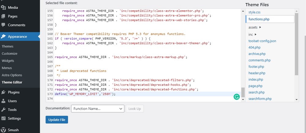The image size is (306, 133).
Task: Open search.php theme file
Action: click(256, 92)
